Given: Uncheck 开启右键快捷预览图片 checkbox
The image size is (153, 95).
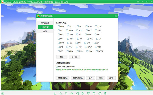Looking at the screenshot, I should coord(57,67).
